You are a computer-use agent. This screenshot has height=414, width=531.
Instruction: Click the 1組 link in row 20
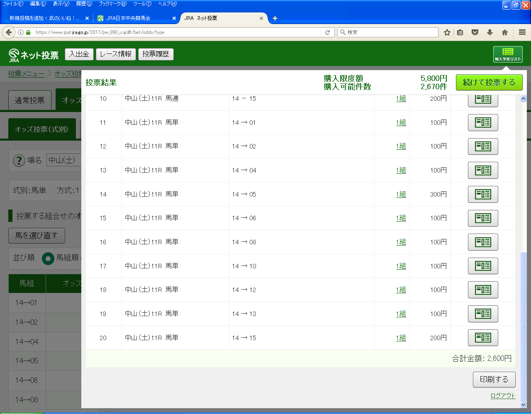[x=401, y=338]
